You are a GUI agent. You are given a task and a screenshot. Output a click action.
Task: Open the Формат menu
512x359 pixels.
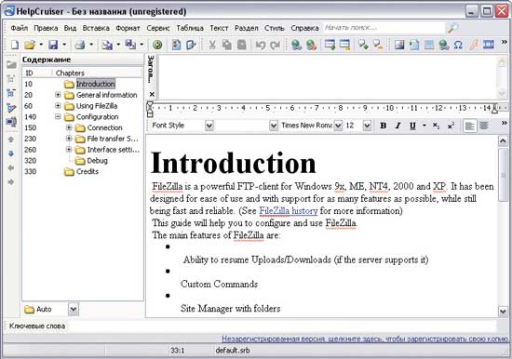(x=128, y=28)
